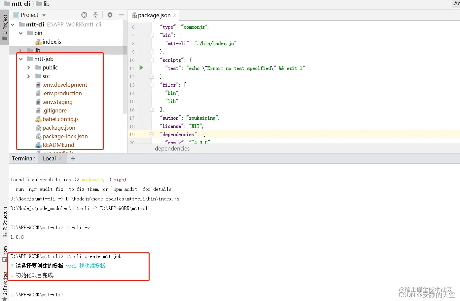Open the npm tool window

click(x=5, y=254)
